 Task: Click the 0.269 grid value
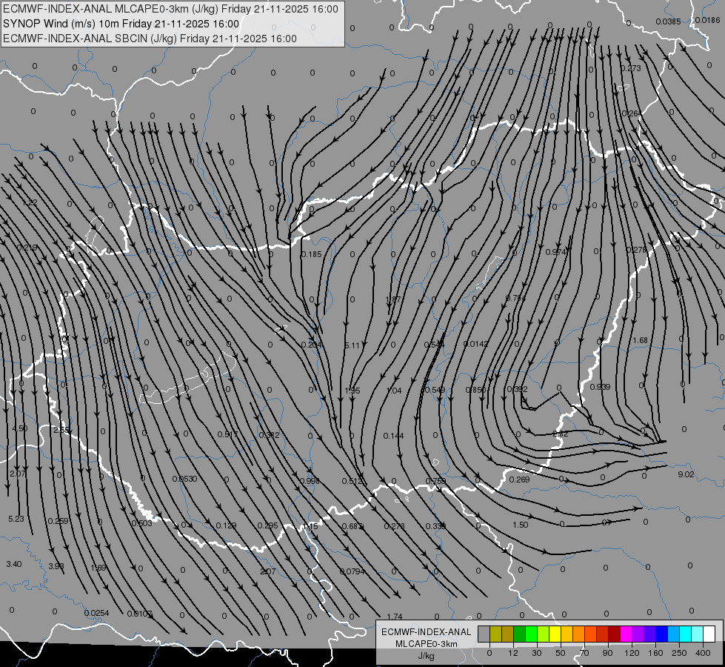[x=519, y=479]
